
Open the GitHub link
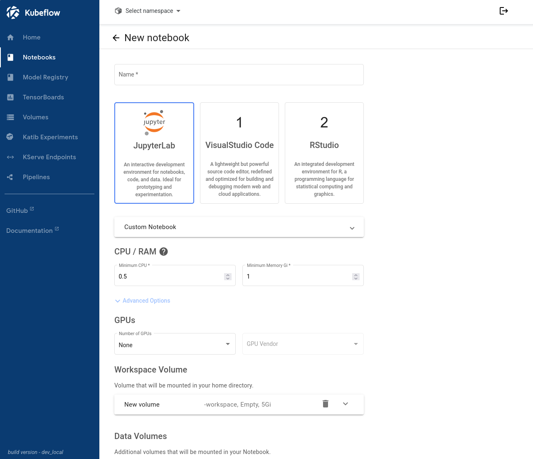click(20, 210)
